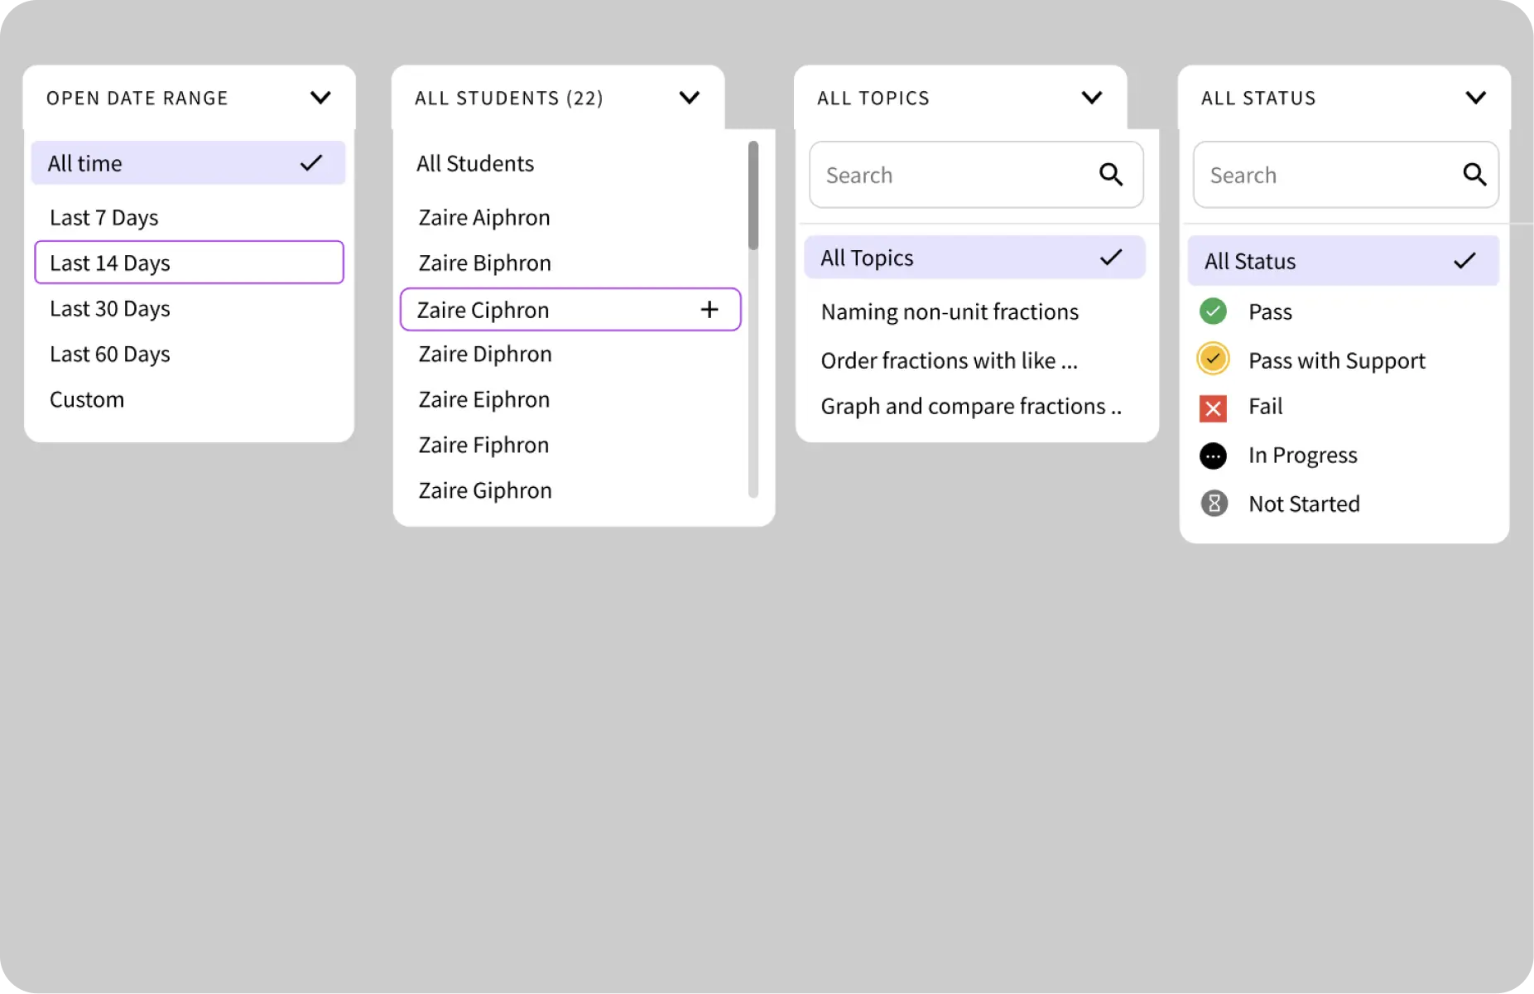The image size is (1534, 994).
Task: Collapse the All Topics dropdown
Action: [x=1092, y=97]
